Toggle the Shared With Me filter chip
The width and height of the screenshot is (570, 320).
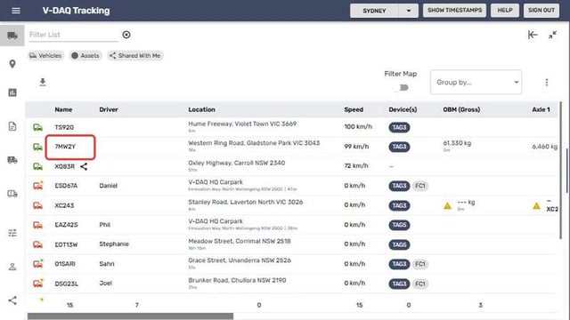click(x=135, y=55)
